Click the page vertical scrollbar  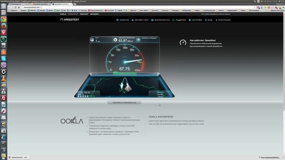click(284, 62)
